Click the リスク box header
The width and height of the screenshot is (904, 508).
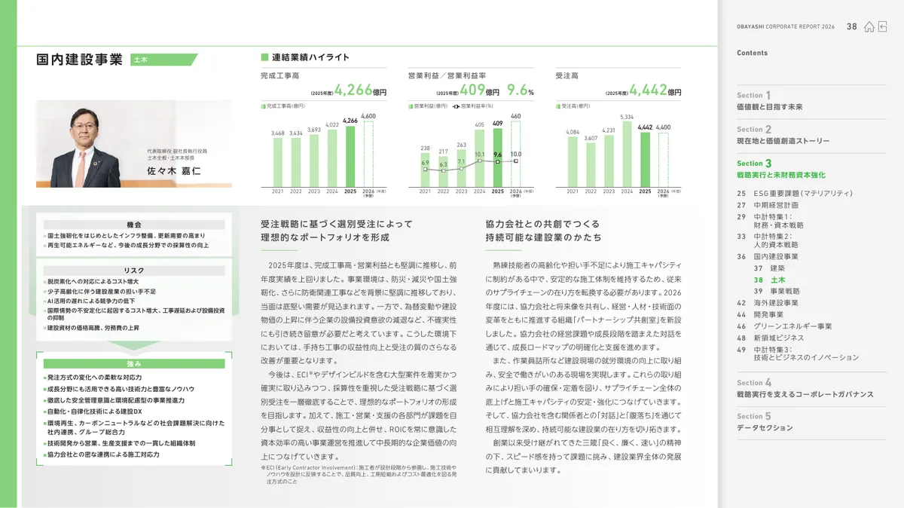(134, 270)
